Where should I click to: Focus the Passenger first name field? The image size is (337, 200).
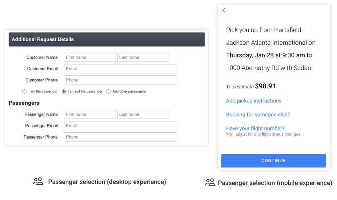(x=90, y=114)
